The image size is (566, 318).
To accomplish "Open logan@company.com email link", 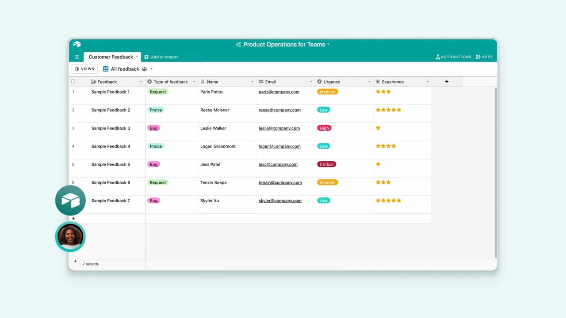I will click(x=280, y=146).
